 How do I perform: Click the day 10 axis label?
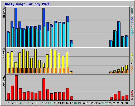44,103
